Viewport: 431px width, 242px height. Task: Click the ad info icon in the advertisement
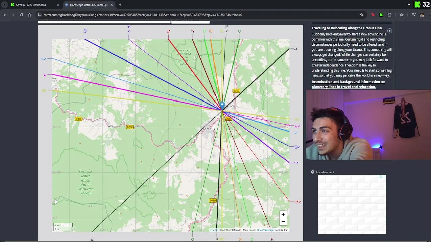point(380,177)
